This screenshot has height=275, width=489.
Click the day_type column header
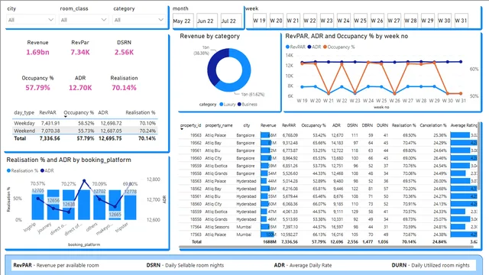24,112
